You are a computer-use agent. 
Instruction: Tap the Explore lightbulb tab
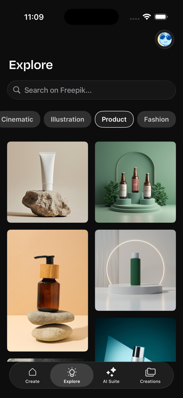tap(72, 376)
